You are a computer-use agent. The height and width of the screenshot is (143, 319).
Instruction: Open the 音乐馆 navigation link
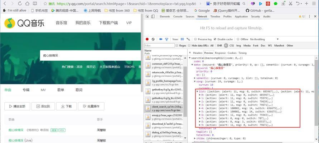point(62,23)
